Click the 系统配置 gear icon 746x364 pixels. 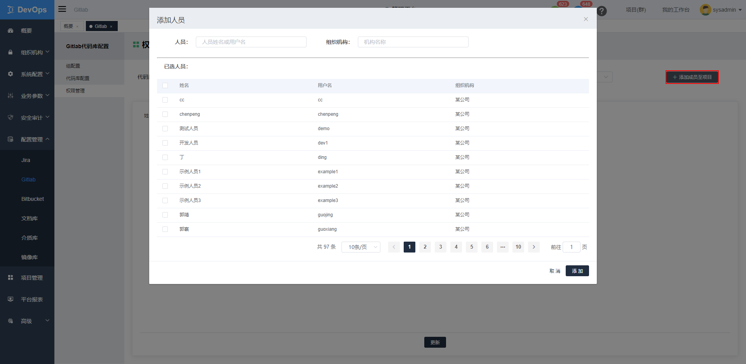10,74
